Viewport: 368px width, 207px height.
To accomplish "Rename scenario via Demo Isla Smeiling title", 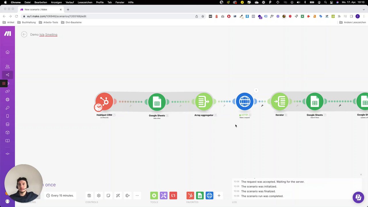I will (x=44, y=34).
